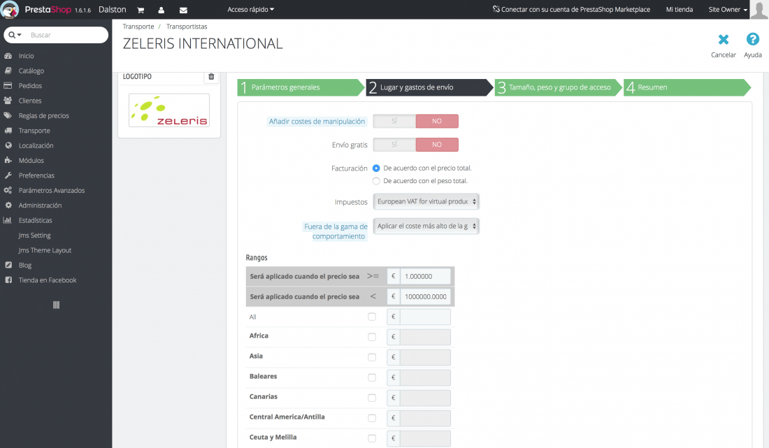Delete the logo with trash icon

(211, 76)
